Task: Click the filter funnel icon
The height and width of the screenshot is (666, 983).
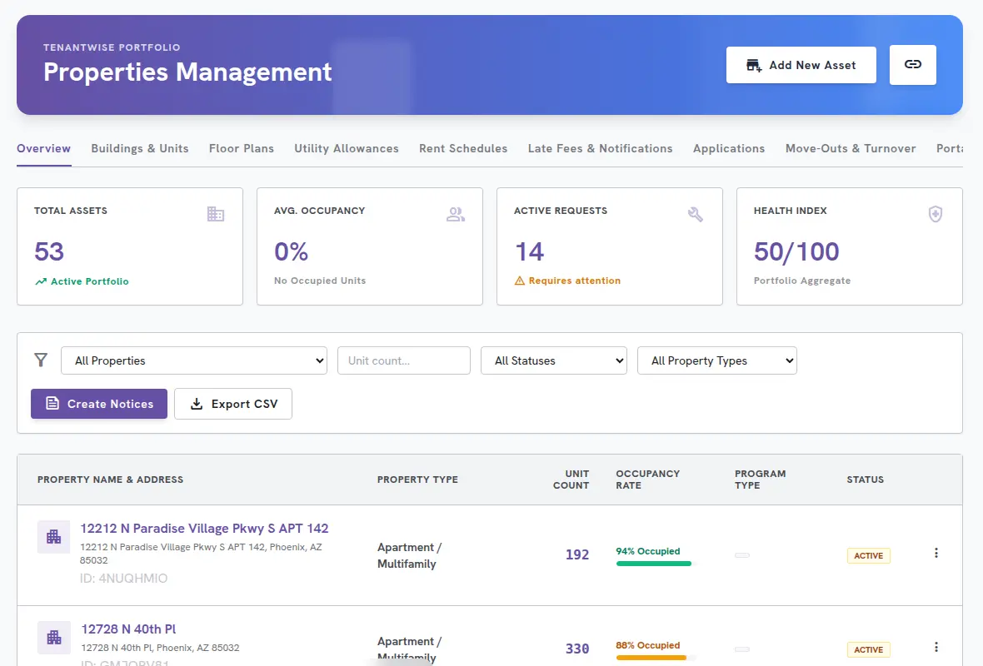Action: coord(41,360)
